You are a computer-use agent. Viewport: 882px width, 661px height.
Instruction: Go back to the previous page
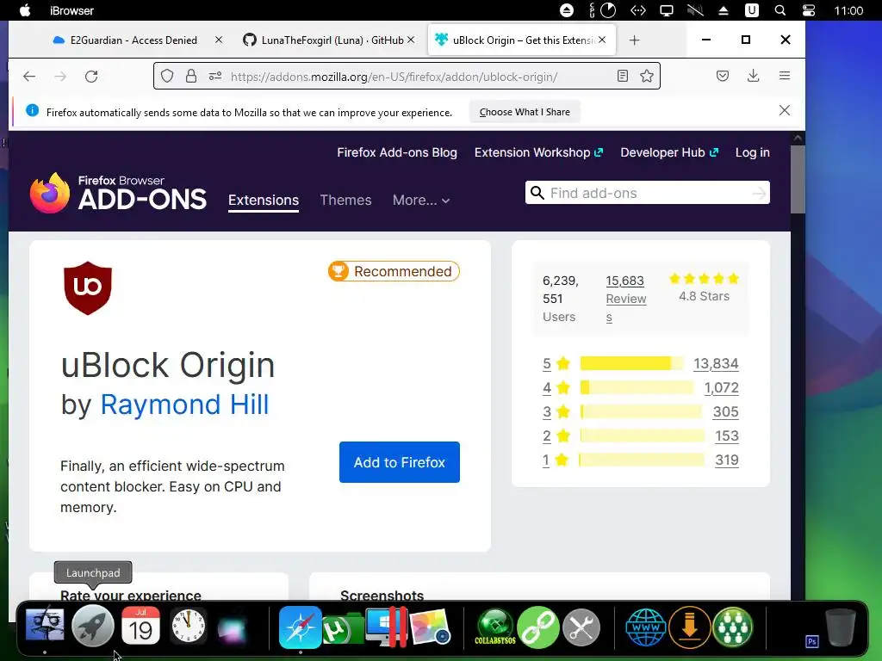point(29,77)
